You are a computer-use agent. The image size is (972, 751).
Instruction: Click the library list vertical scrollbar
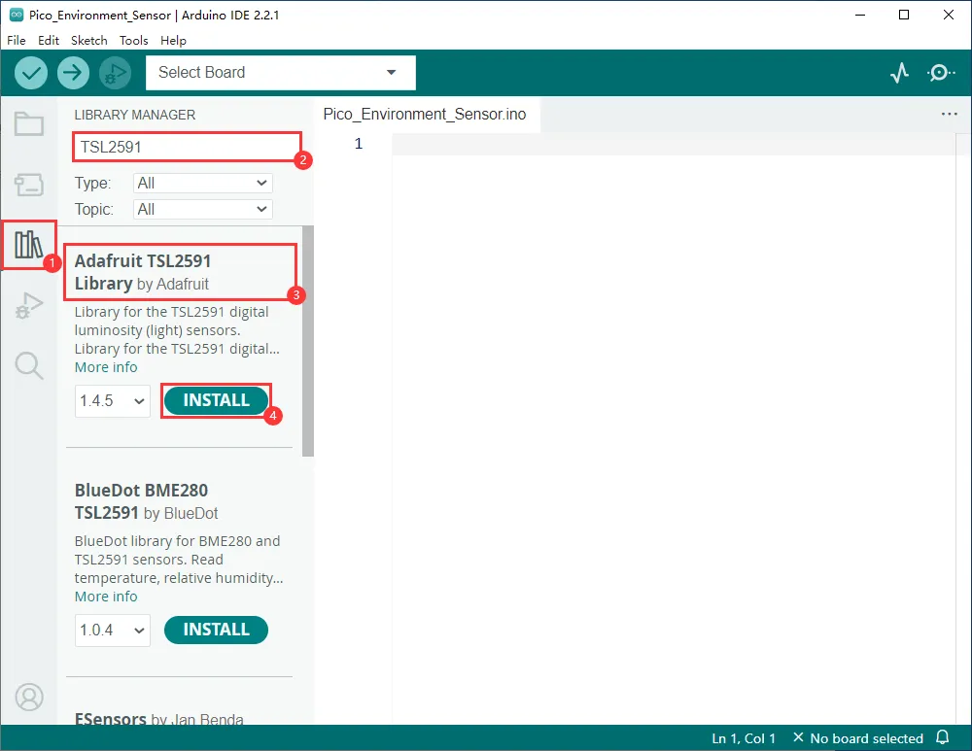click(x=308, y=341)
